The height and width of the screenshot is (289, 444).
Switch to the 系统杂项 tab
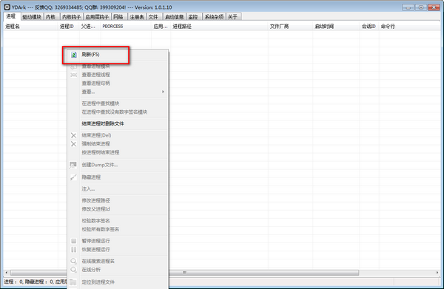click(214, 17)
